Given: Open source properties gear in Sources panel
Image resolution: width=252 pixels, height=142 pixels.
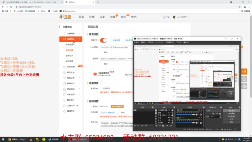Looking at the screenshot, I should [x=163, y=126].
